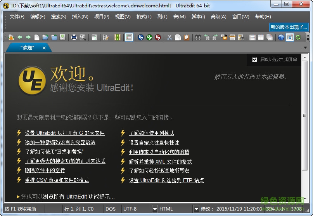The image size is (313, 216).
Task: Open the 文件(F) menu
Action: click(17, 17)
